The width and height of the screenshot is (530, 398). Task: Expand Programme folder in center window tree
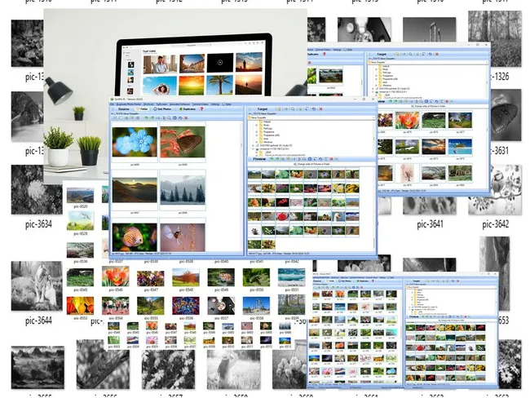click(257, 132)
